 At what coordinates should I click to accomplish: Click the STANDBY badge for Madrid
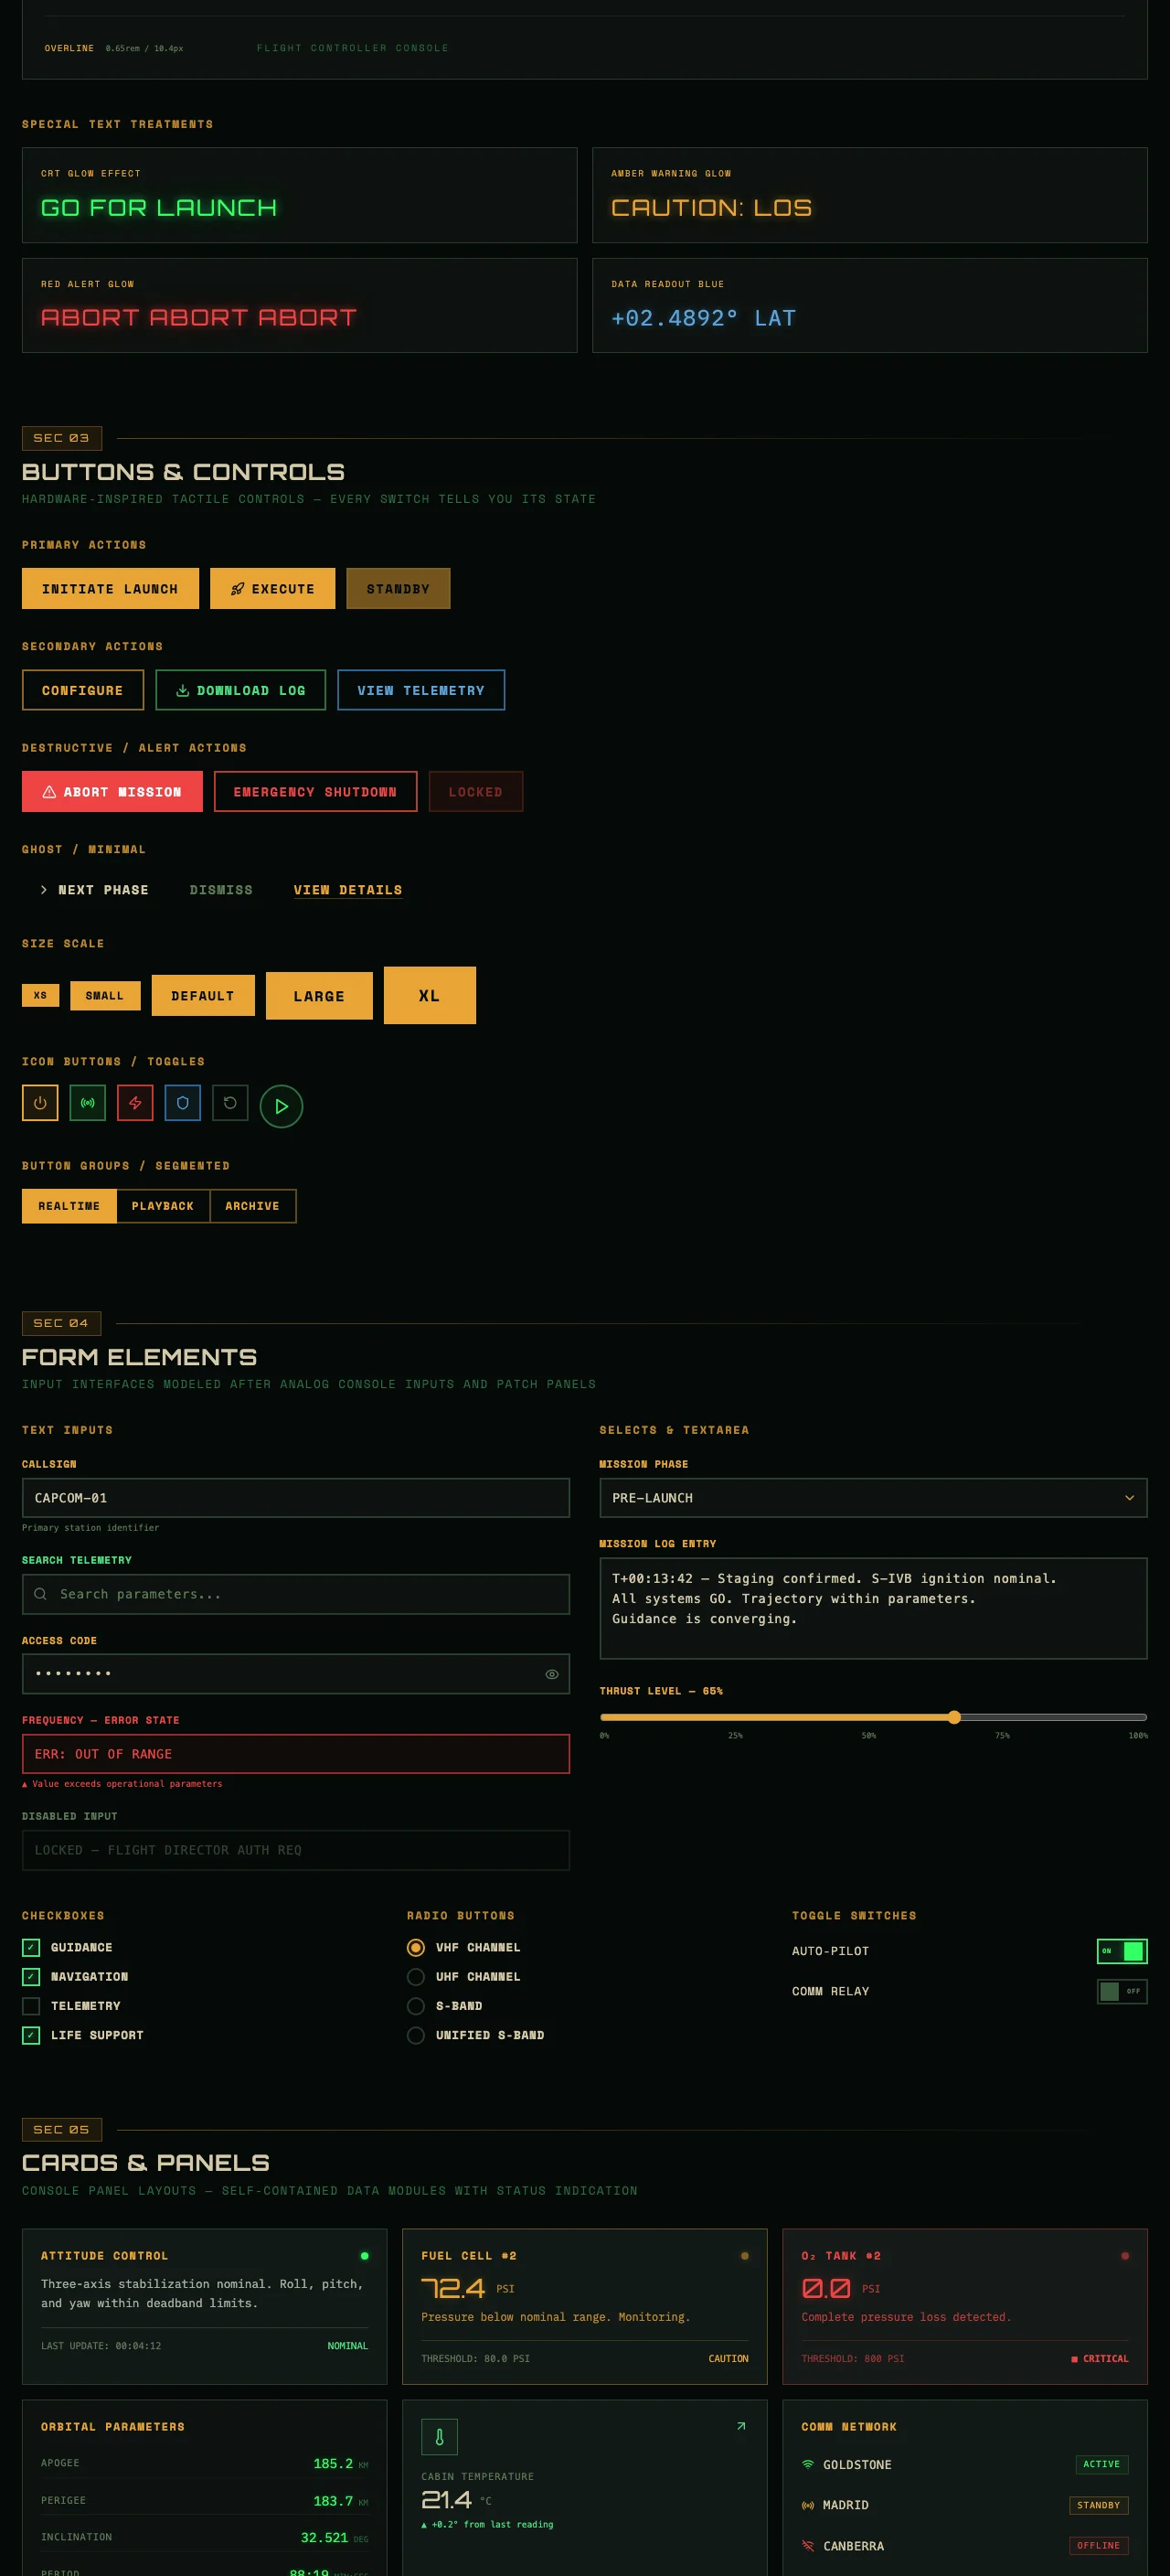[x=1099, y=2505]
